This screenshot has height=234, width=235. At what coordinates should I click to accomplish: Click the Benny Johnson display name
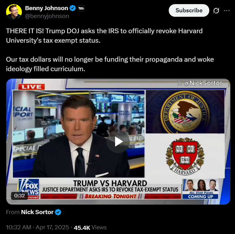point(46,8)
